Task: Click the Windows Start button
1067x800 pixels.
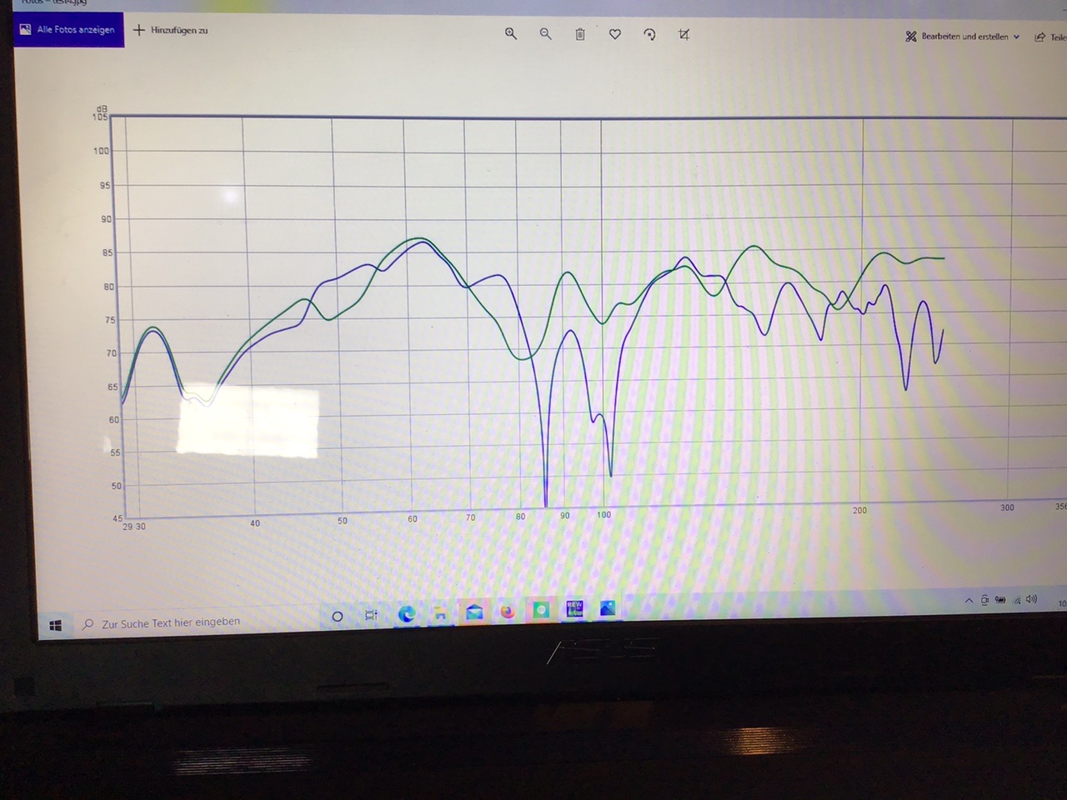Action: [x=56, y=625]
